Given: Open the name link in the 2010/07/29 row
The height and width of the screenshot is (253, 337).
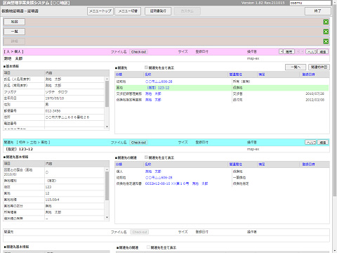Looking at the screenshot, I should click(153, 93).
